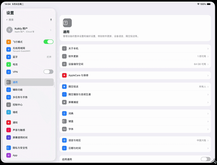
Task: Open the 字体 fonts label
Action: 71,129
